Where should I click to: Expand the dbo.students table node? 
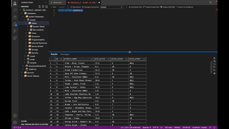click(28, 30)
